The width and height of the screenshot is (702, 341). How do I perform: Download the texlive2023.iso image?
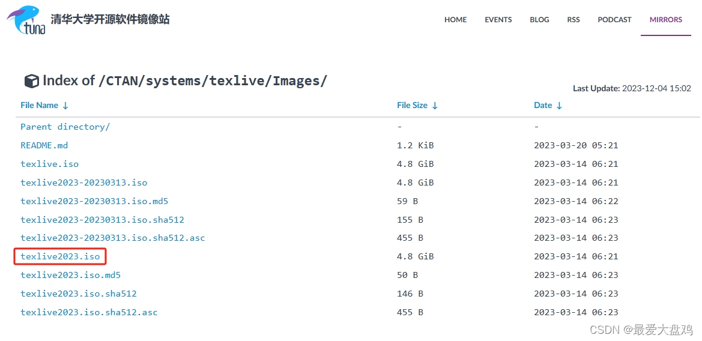point(60,256)
